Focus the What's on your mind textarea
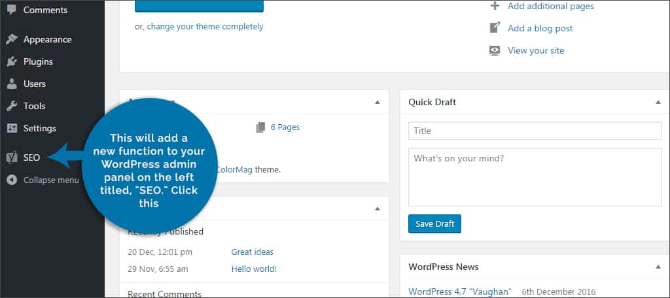Viewport: 670px width, 298px height. (535, 177)
